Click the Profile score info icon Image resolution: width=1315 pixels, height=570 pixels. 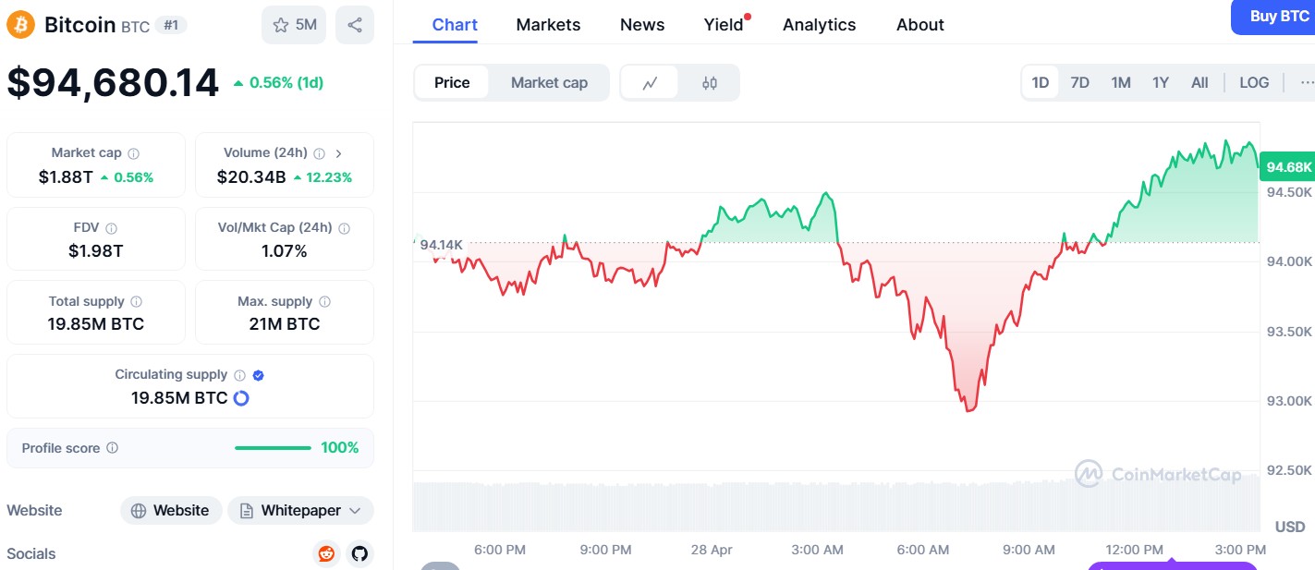tap(112, 448)
